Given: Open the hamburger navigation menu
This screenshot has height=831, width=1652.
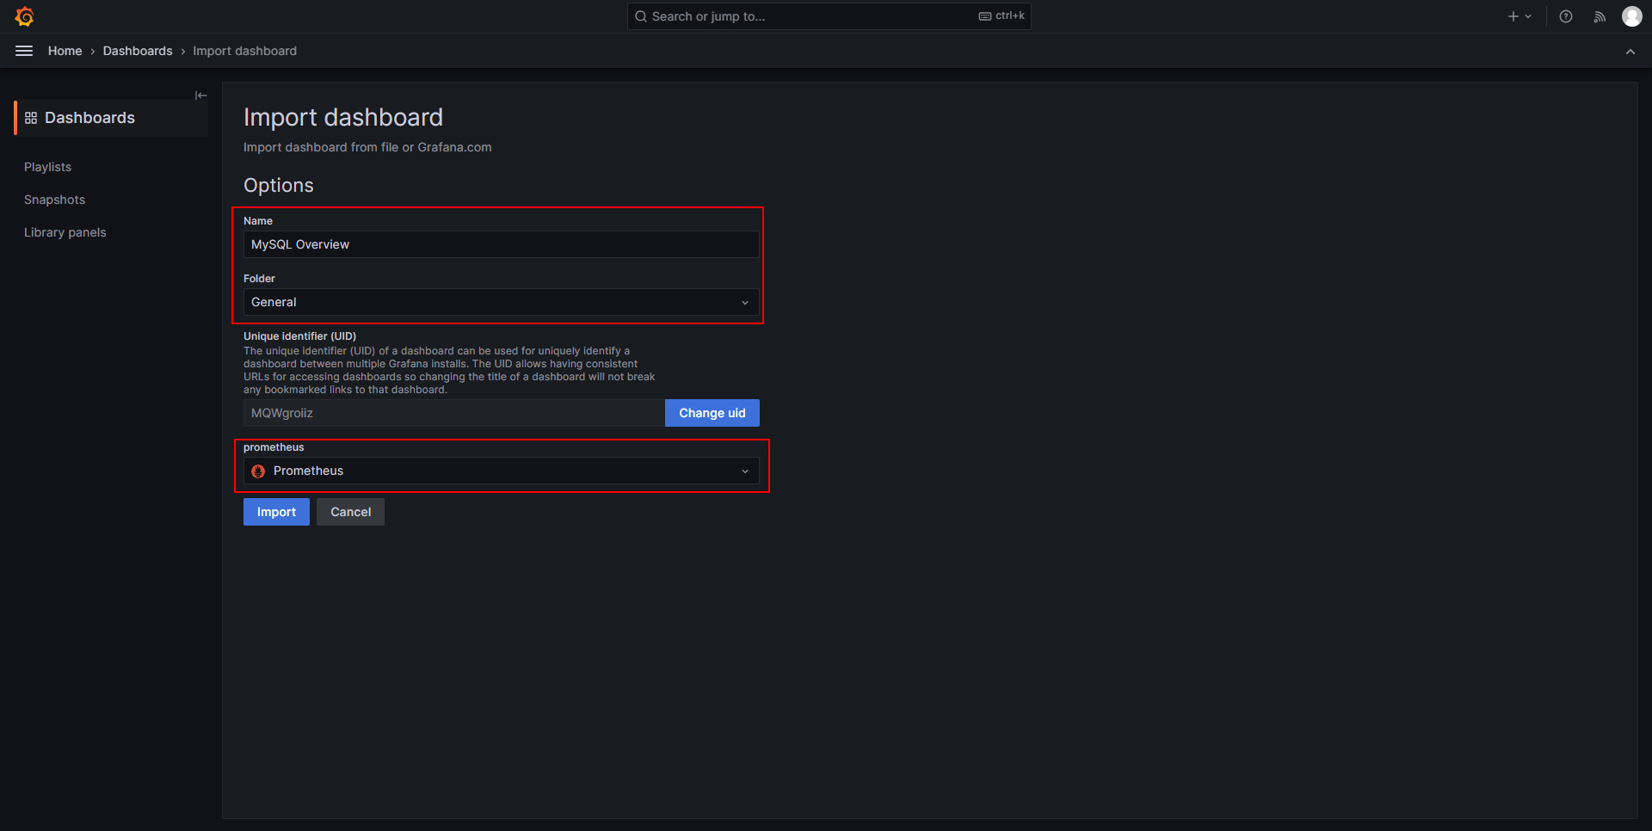Looking at the screenshot, I should point(24,51).
